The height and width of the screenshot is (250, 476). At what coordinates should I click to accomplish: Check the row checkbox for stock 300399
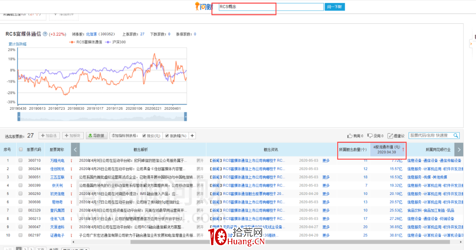click(x=20, y=185)
